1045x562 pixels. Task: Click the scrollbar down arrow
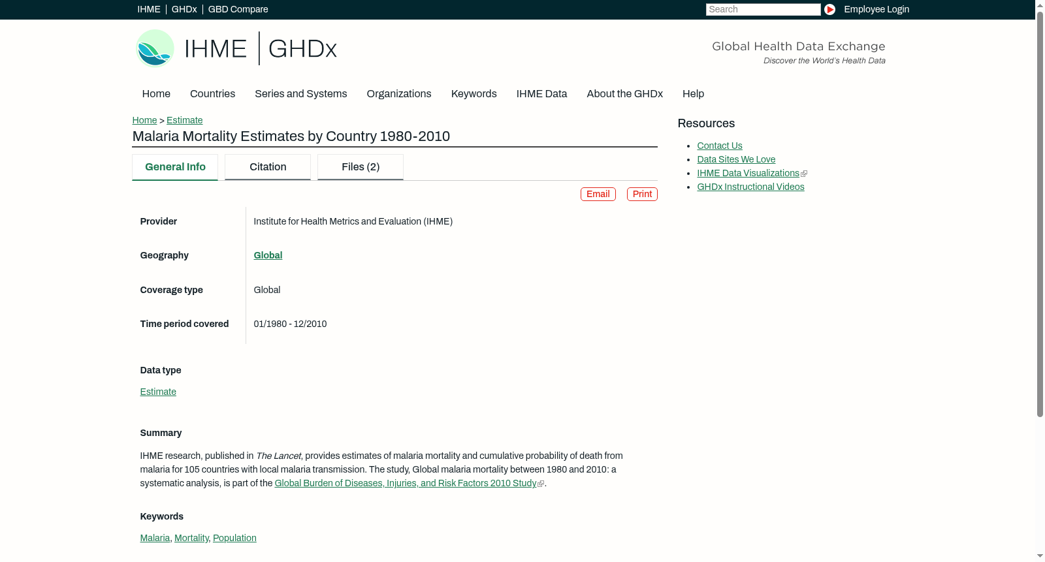tap(1040, 557)
